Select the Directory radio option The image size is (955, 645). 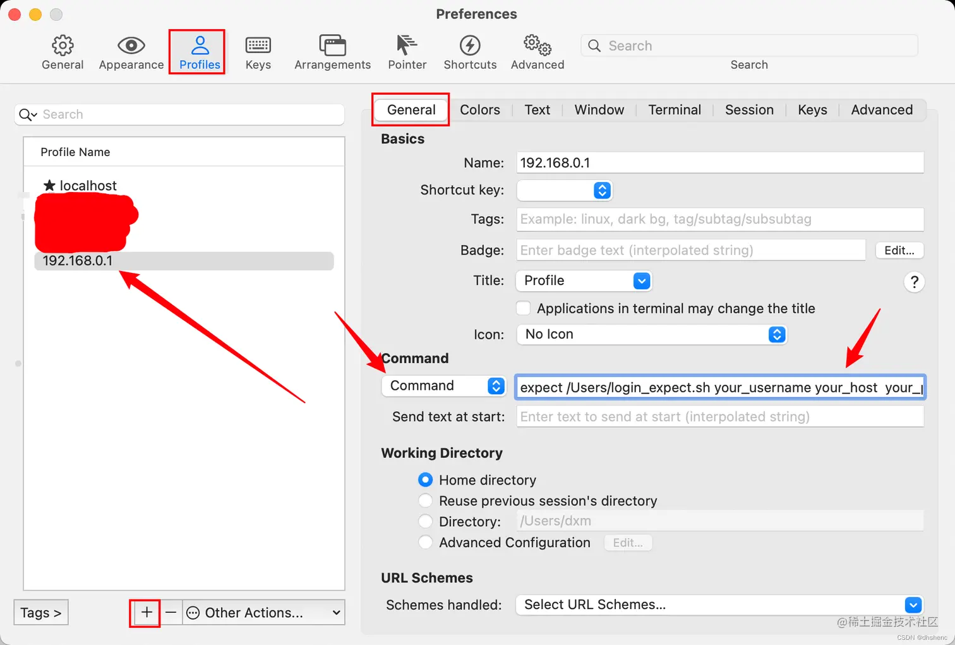pos(425,522)
